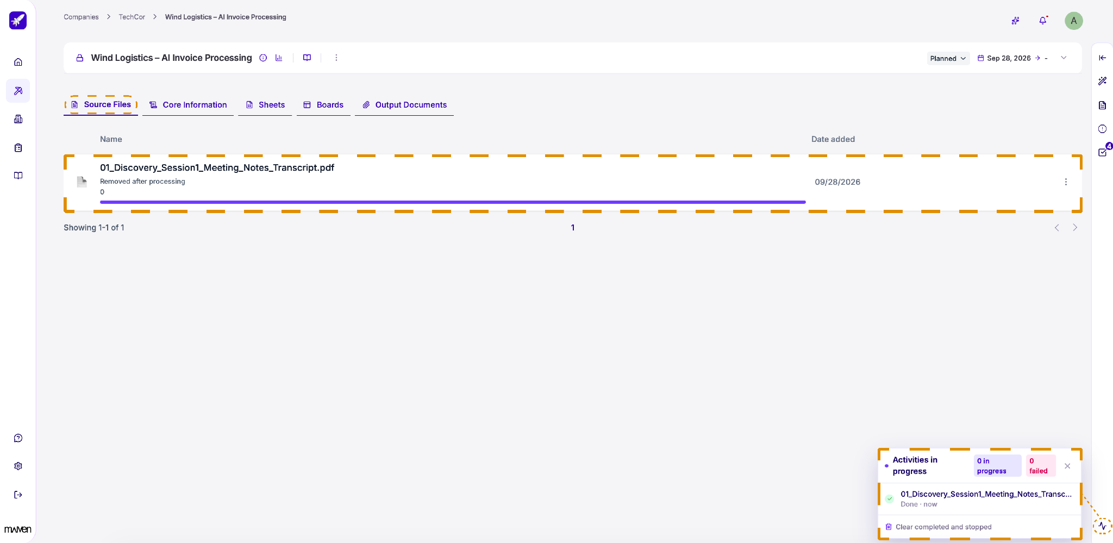Select page number 1
Image resolution: width=1113 pixels, height=543 pixels.
click(573, 228)
